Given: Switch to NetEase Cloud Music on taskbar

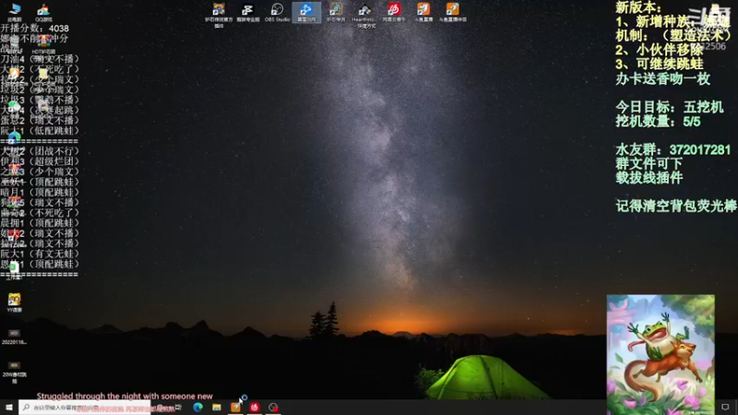Looking at the screenshot, I should (255, 407).
